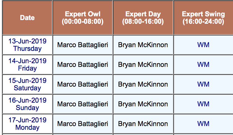Select Marco Battaglieri cell for Thursday owl shift
Screen dimensions: 233x135
[83, 45]
